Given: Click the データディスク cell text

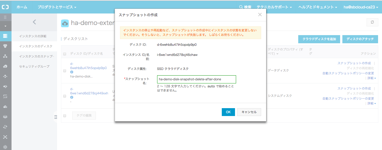Looking at the screenshot, I should [278, 71].
